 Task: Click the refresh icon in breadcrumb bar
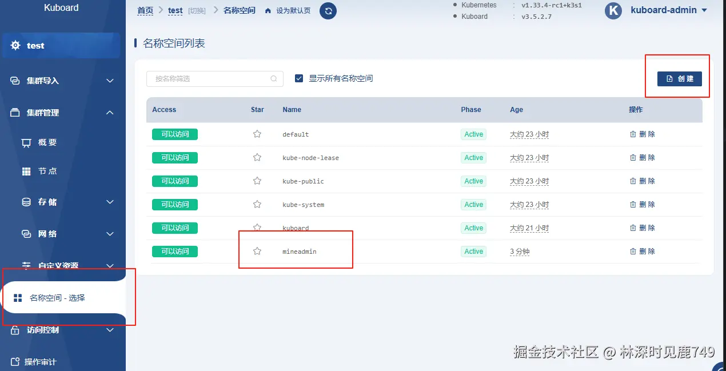tap(328, 11)
